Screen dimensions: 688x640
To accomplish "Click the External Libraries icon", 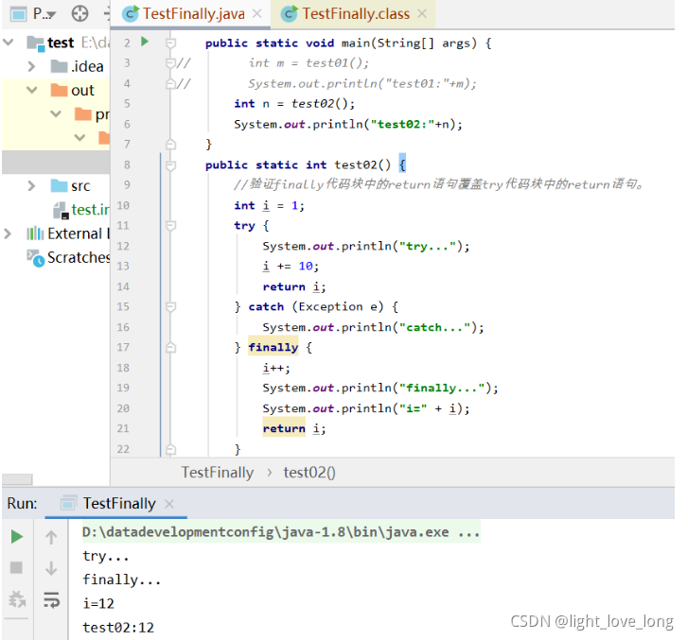I will pyautogui.click(x=35, y=234).
